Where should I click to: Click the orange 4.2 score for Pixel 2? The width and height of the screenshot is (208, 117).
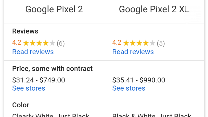coord(17,43)
